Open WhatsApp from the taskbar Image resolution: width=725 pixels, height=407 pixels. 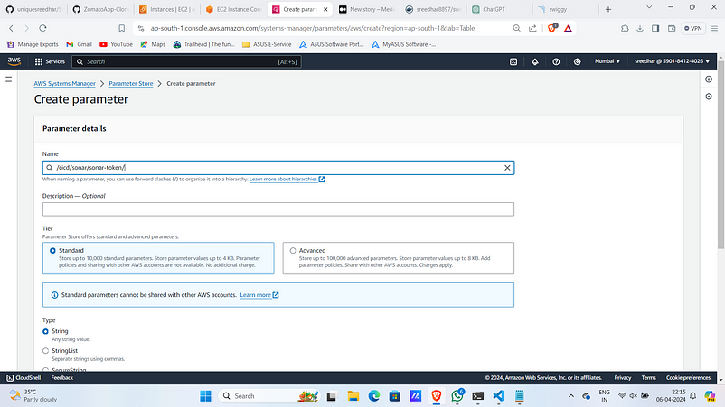click(x=457, y=396)
